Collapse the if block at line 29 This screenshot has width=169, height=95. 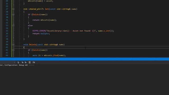click(13, 15)
